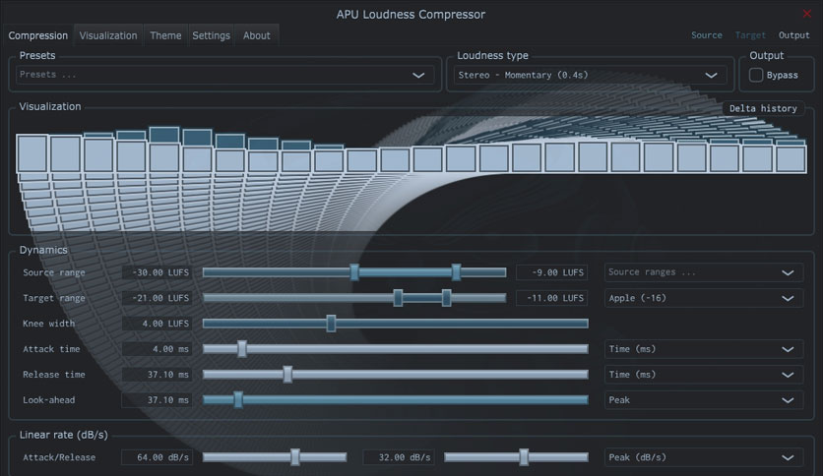
Task: Click the Look-ahead 37.10 ms field
Action: (157, 400)
